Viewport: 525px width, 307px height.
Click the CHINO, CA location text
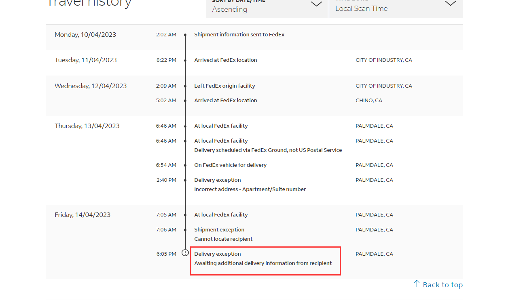point(368,101)
